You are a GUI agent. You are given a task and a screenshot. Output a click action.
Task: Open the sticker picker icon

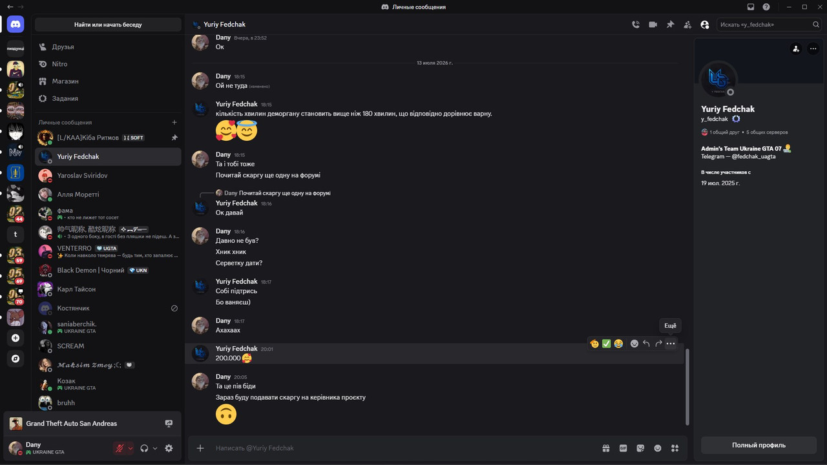click(640, 448)
